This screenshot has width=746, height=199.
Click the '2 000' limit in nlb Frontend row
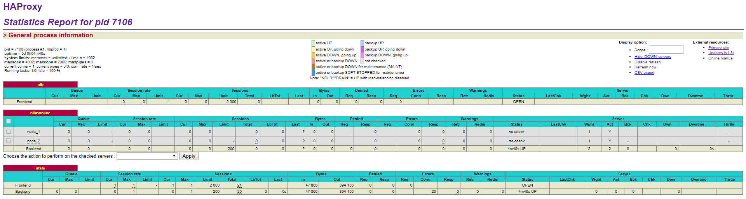click(x=231, y=102)
